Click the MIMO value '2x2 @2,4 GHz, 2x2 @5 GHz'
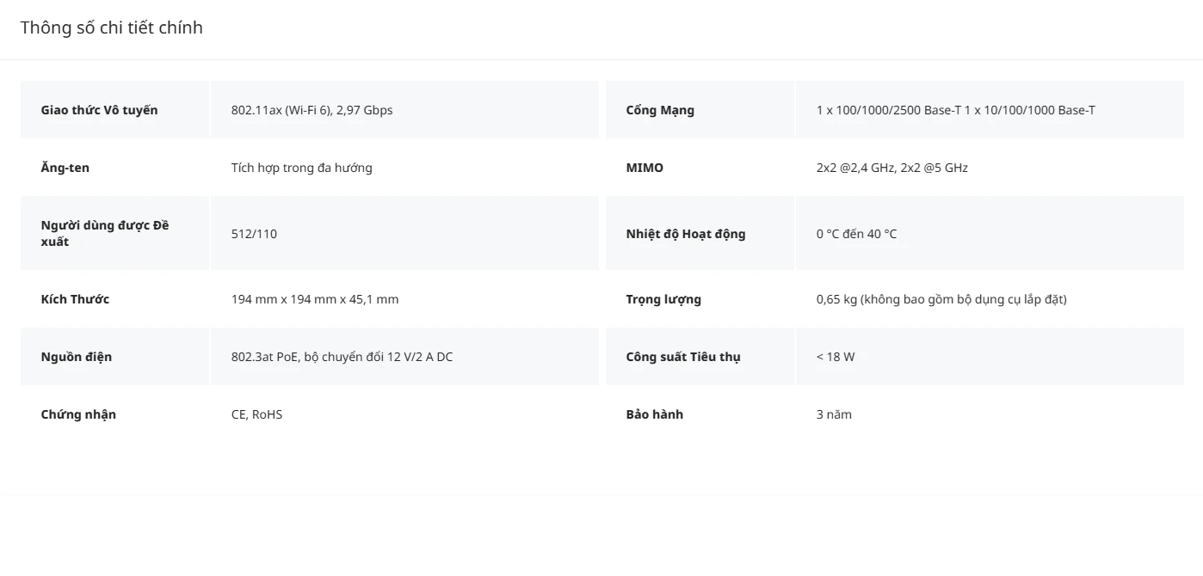 [x=892, y=168]
